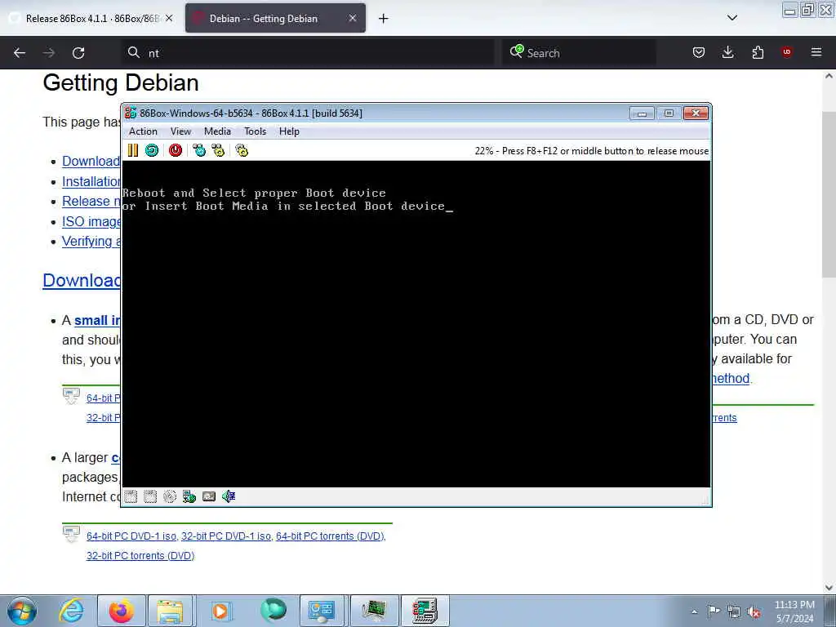The image size is (836, 627).
Task: Open the Action menu in 86Box
Action: click(143, 131)
